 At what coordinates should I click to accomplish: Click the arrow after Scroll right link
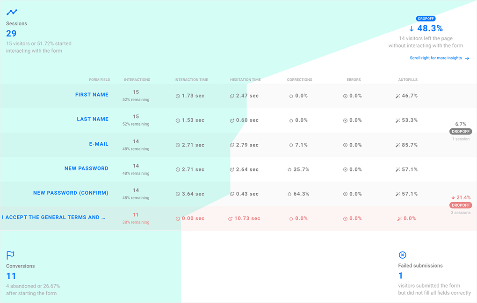pyautogui.click(x=467, y=58)
